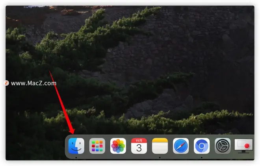Open Launchpad from the Dock
260x166 pixels.
coord(97,146)
